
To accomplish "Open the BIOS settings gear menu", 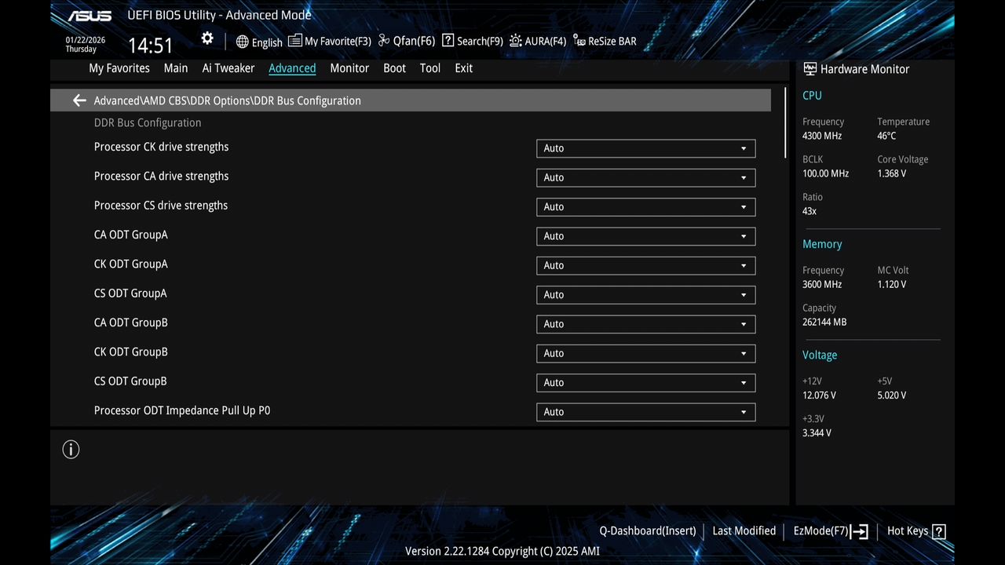I will 206,38.
